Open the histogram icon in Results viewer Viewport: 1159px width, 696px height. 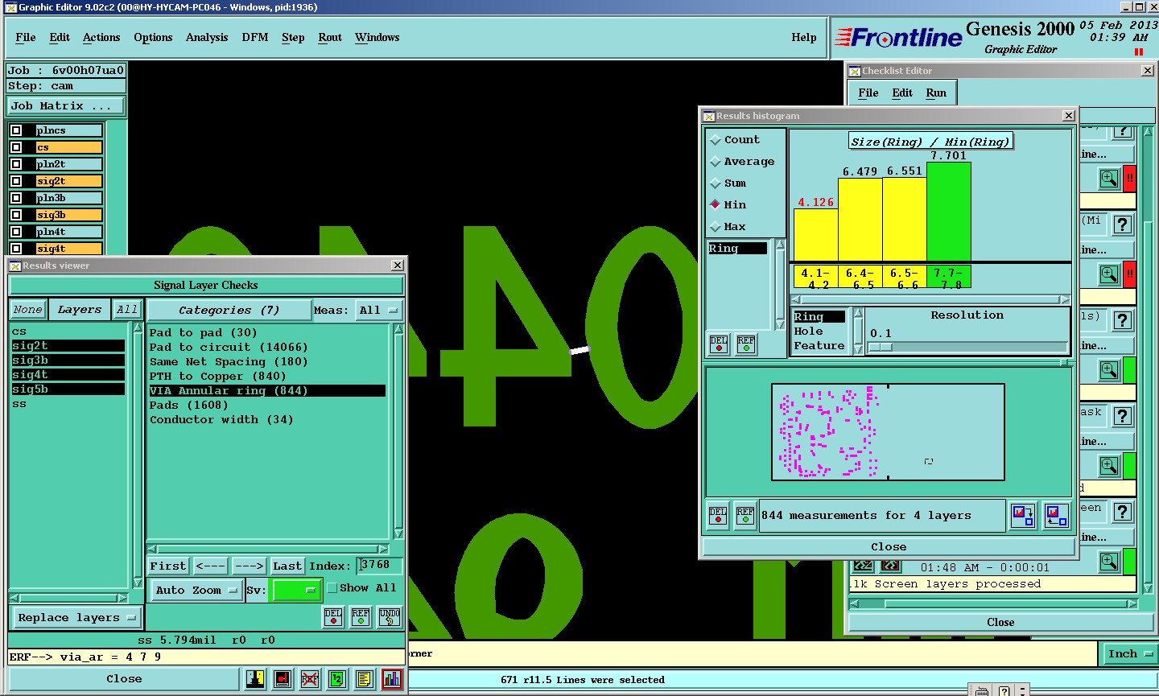[391, 679]
